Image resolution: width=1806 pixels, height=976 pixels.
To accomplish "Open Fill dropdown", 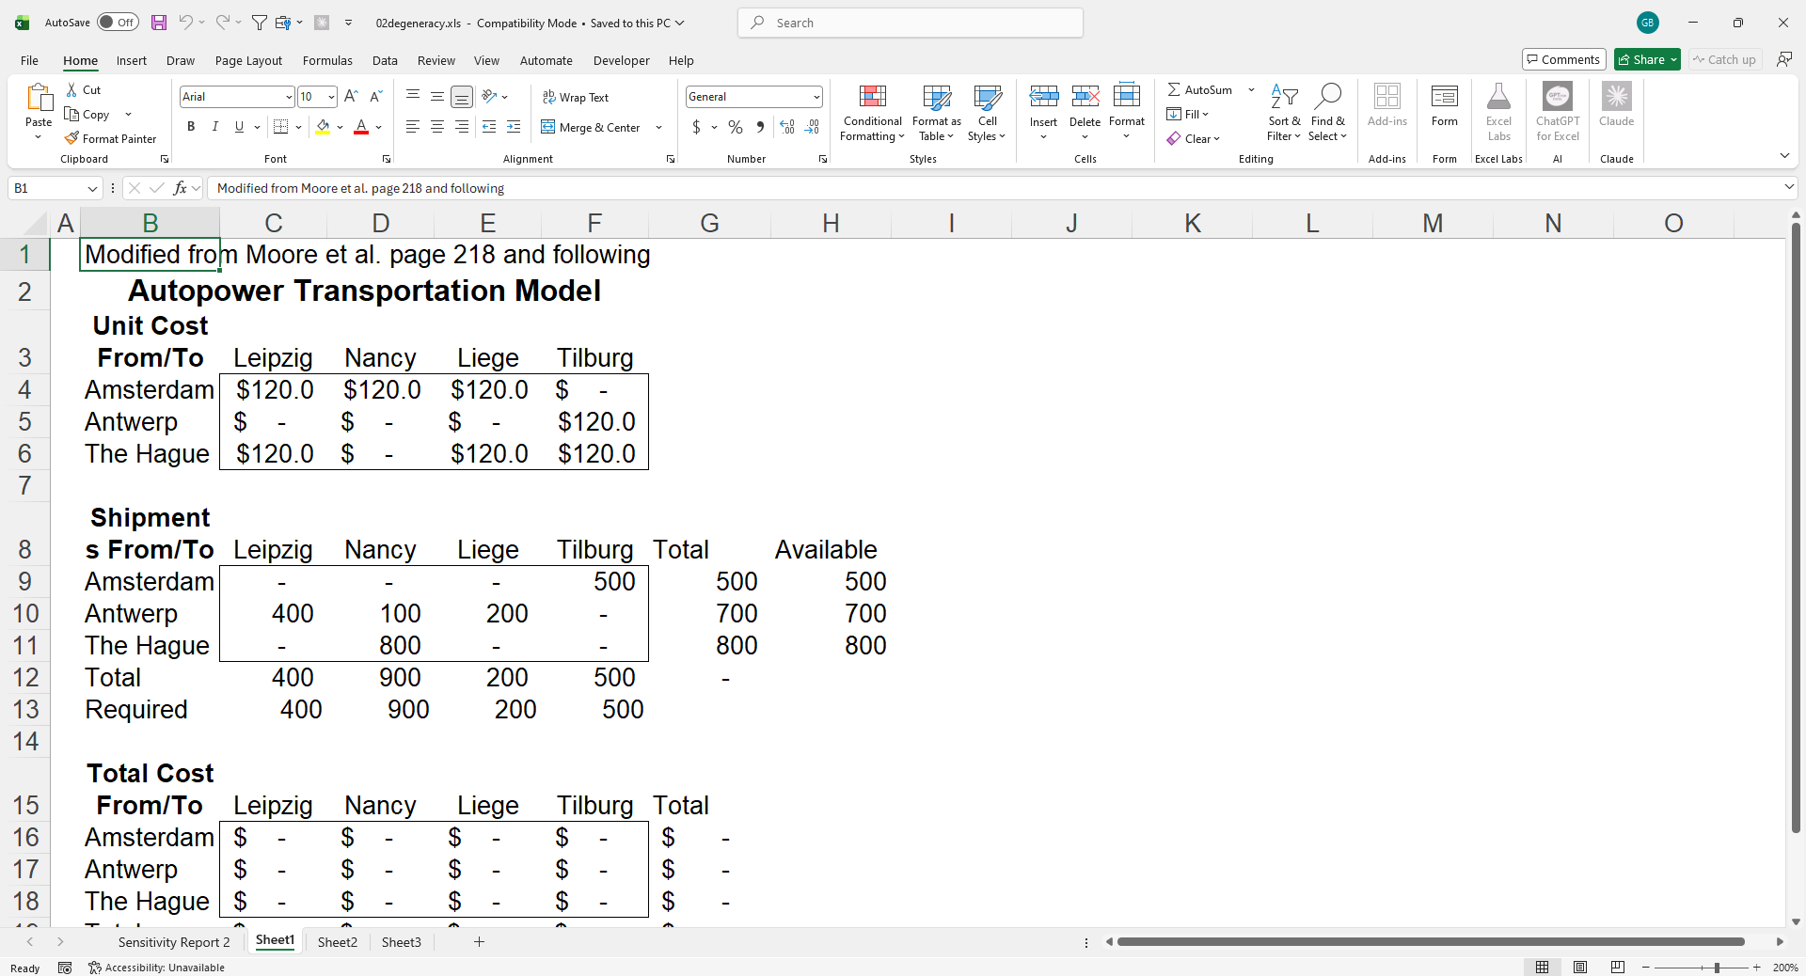I will click(x=1188, y=114).
